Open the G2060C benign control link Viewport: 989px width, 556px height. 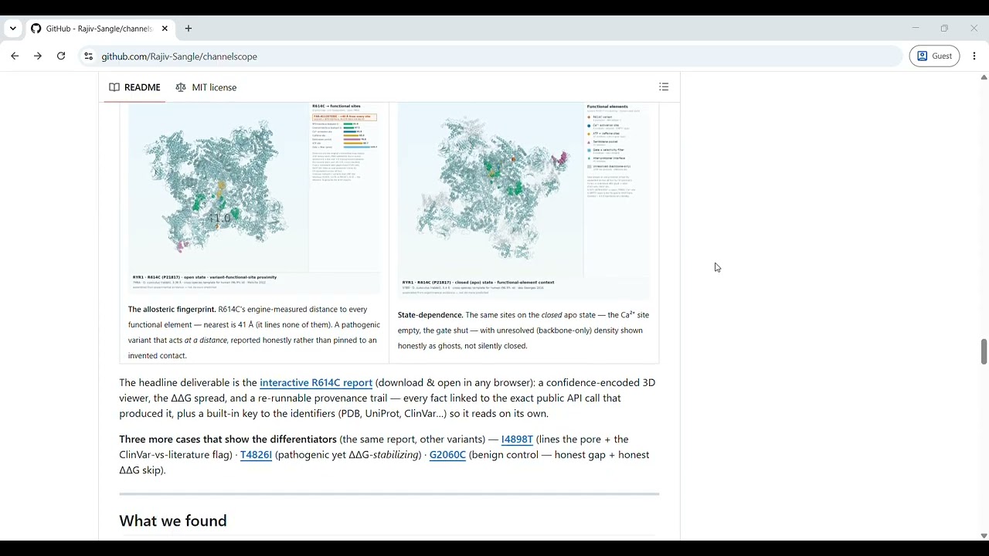click(447, 455)
